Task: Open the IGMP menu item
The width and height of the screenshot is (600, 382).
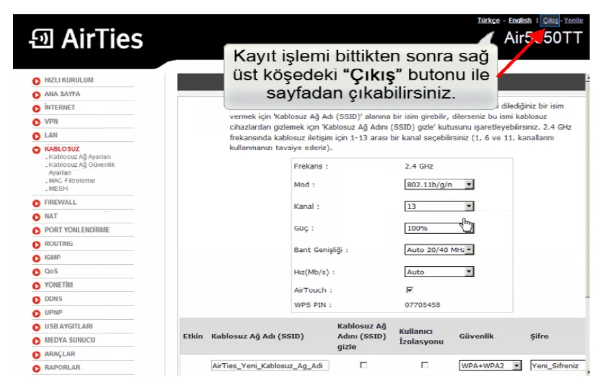Action: 52,257
